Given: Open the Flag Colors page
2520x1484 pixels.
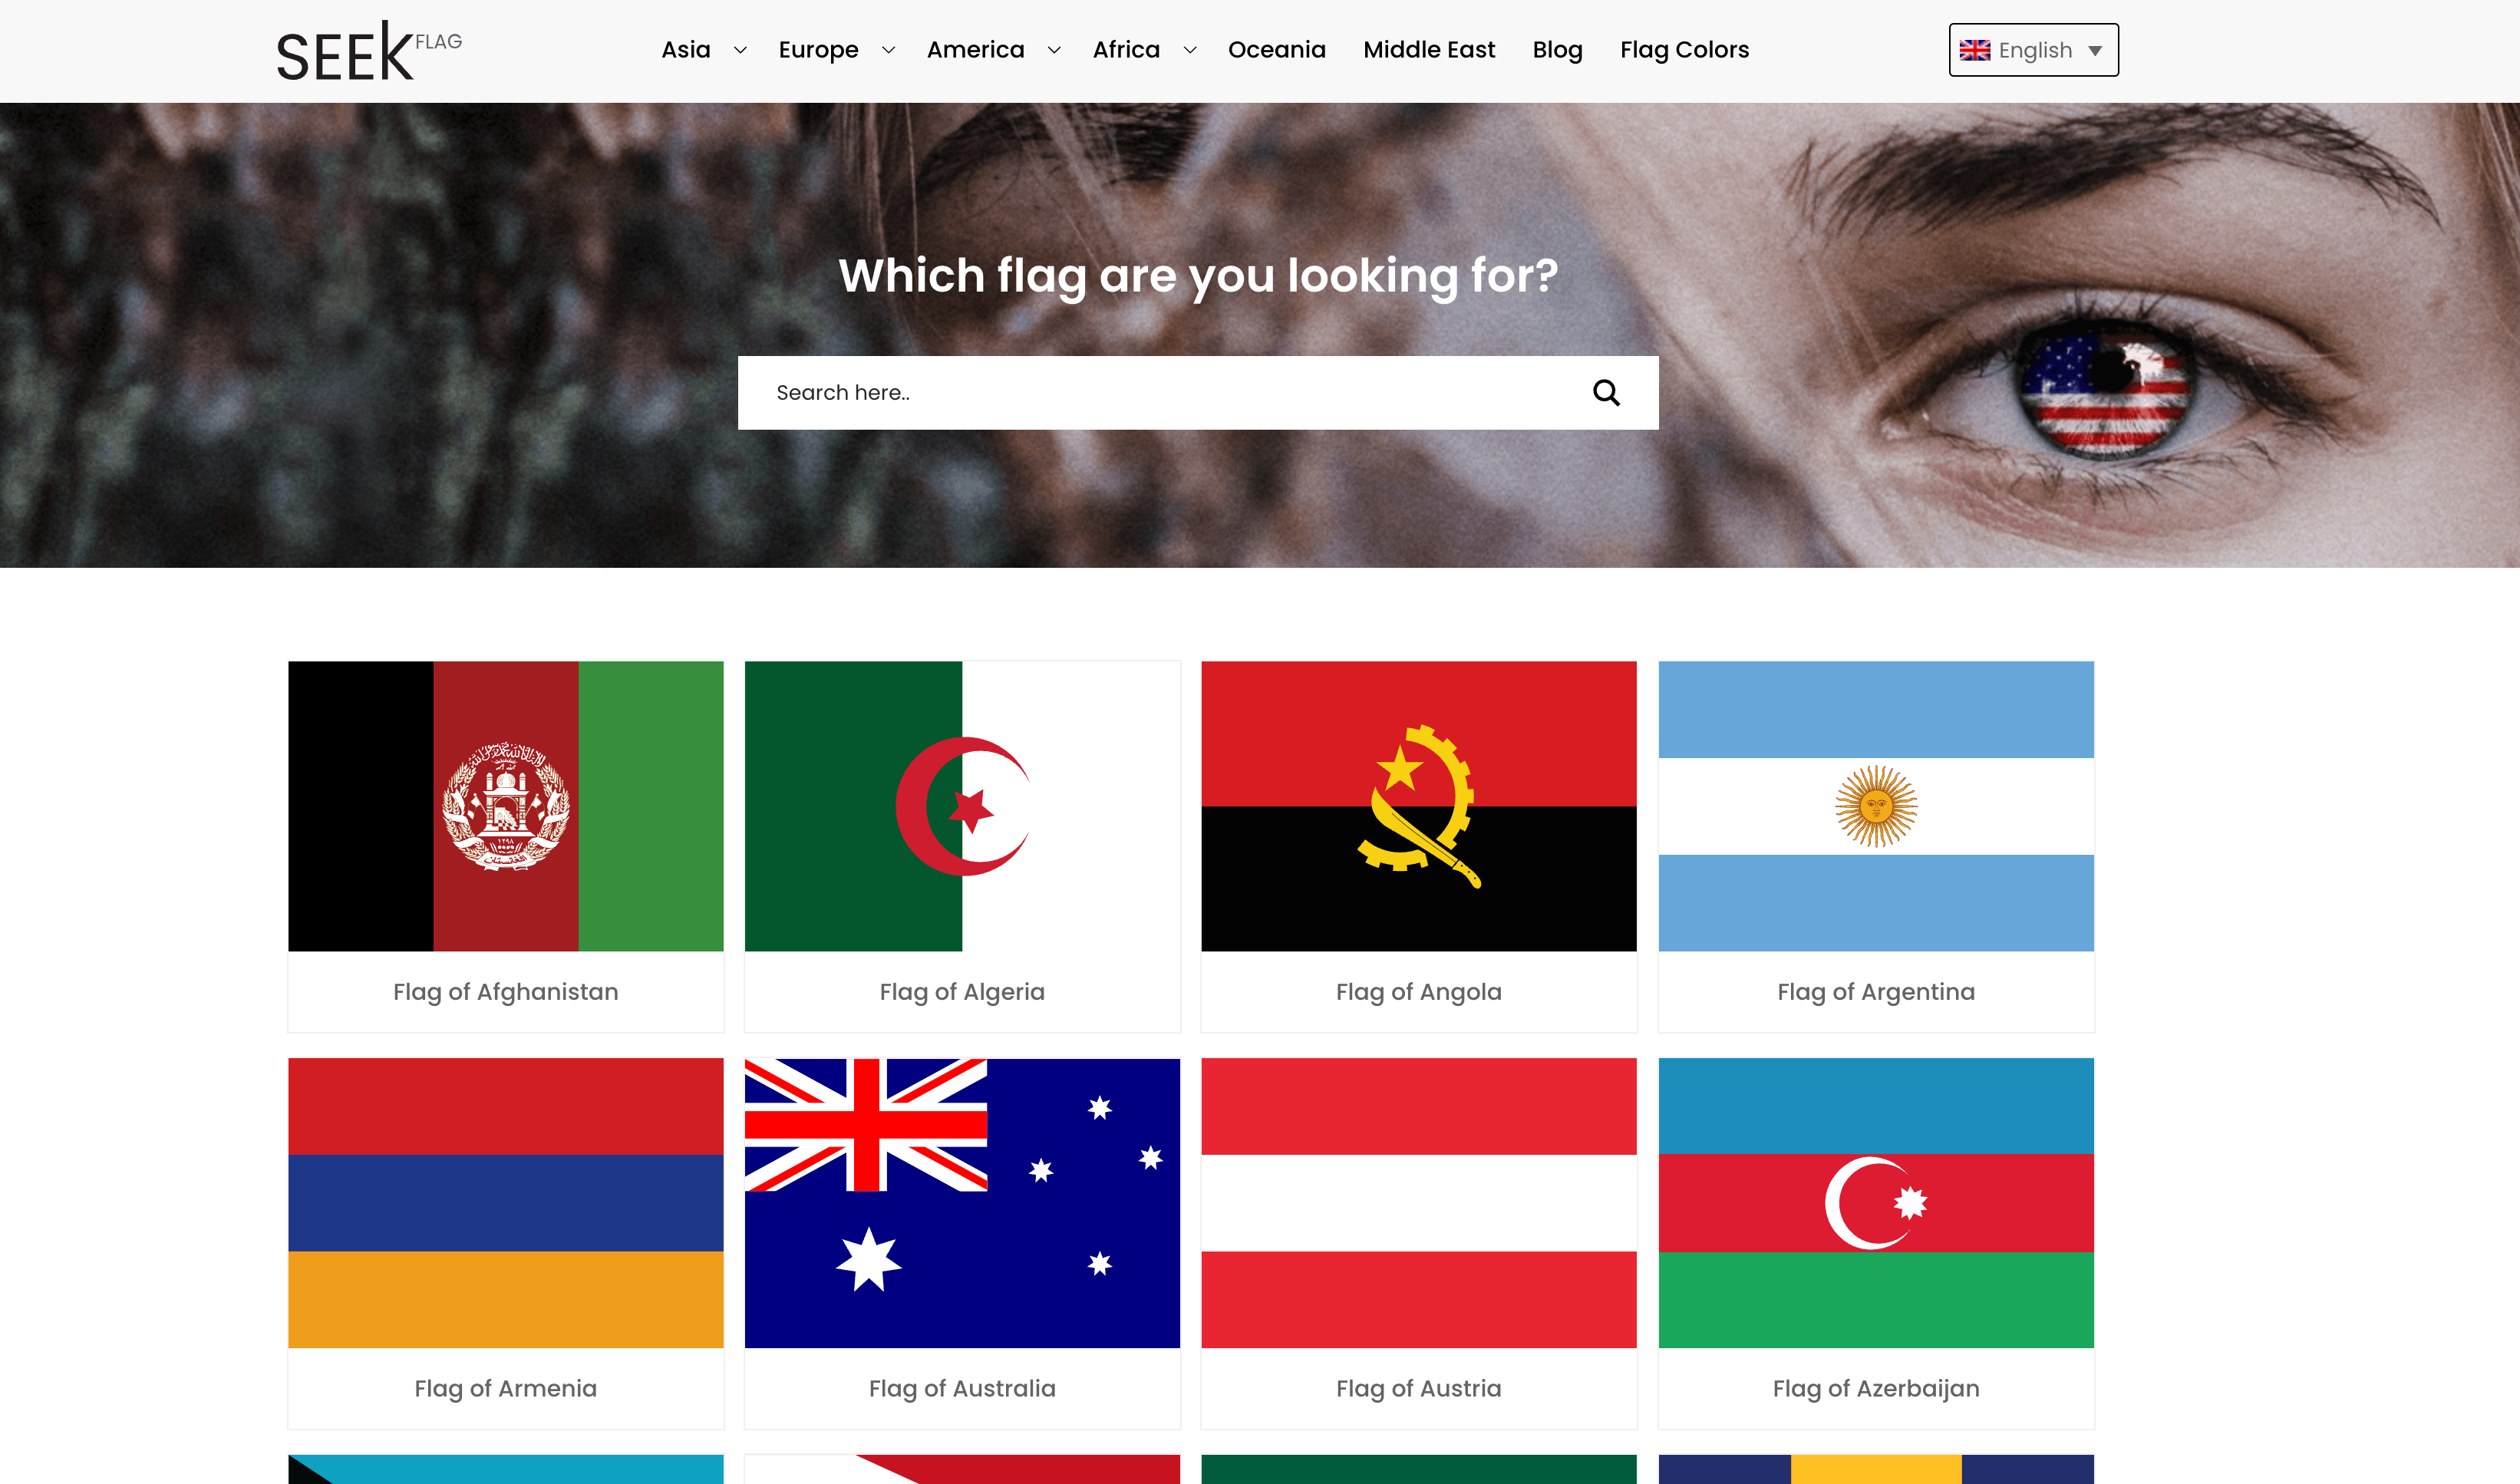Looking at the screenshot, I should click(x=1684, y=50).
